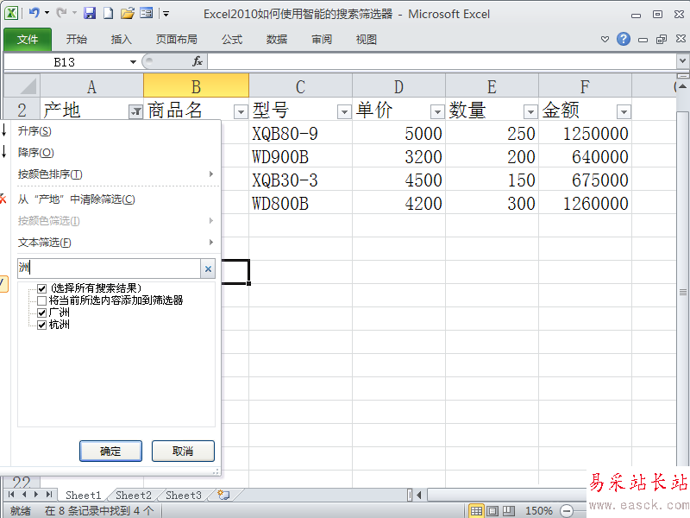
Task: Switch to Sheet3 tab
Action: [184, 495]
